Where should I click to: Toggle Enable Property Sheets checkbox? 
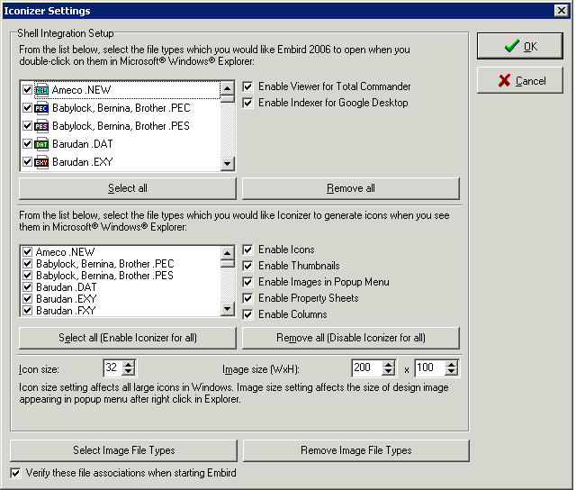(248, 298)
